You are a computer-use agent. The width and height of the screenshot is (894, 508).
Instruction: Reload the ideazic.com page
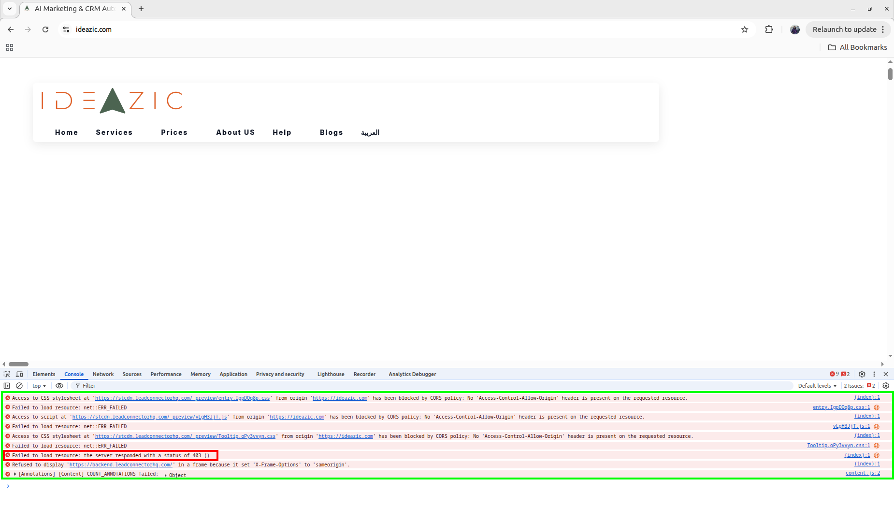pyautogui.click(x=45, y=29)
